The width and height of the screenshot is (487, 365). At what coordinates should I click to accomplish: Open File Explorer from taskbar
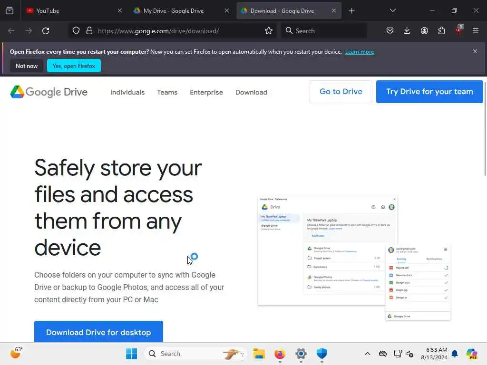(259, 354)
